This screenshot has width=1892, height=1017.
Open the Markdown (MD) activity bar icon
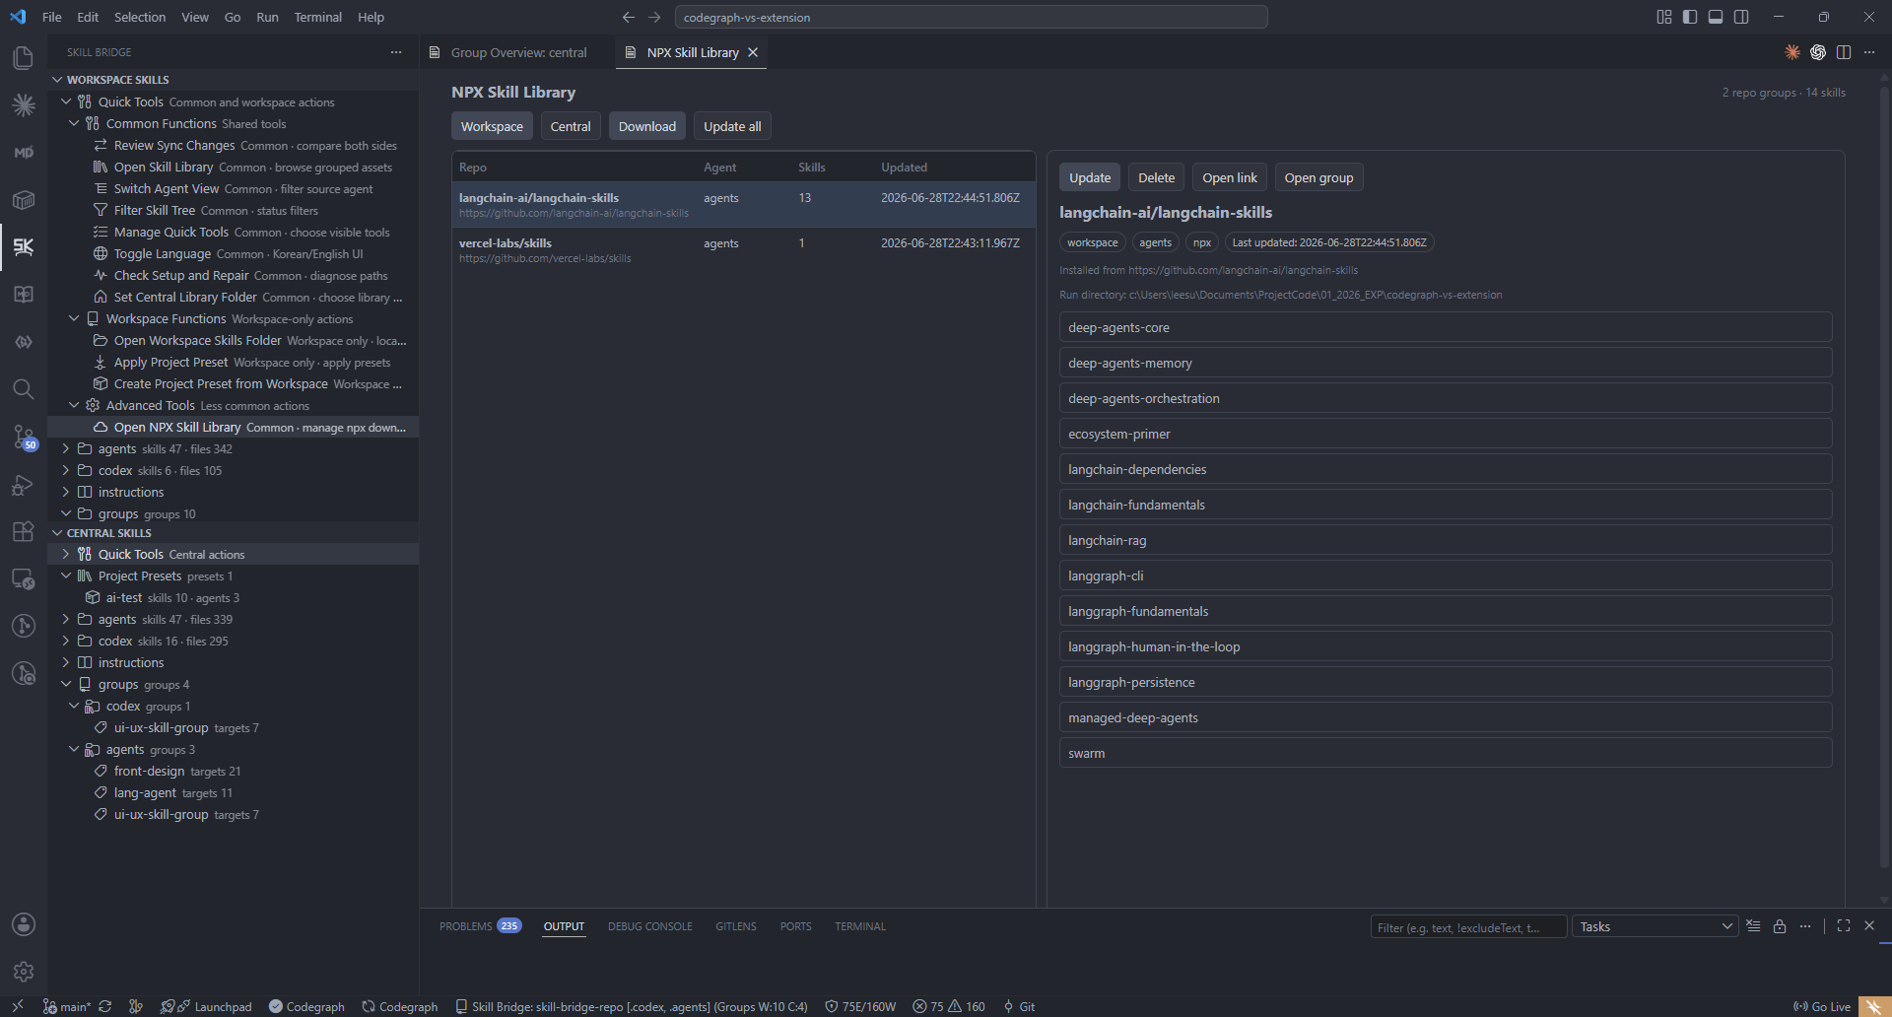[24, 152]
